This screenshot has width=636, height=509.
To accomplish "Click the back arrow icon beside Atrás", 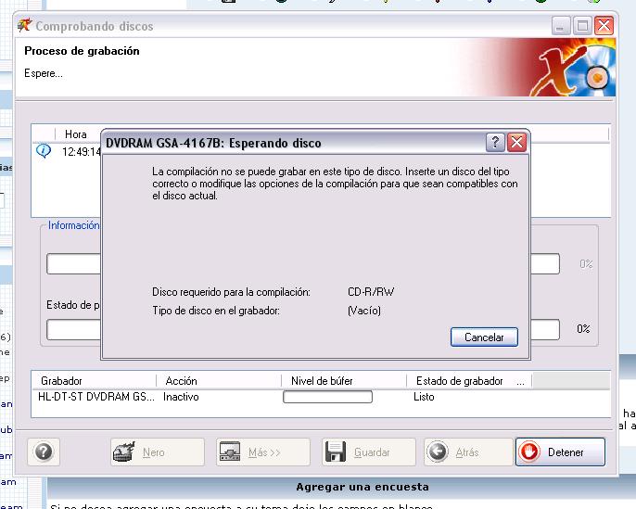I will (438, 452).
